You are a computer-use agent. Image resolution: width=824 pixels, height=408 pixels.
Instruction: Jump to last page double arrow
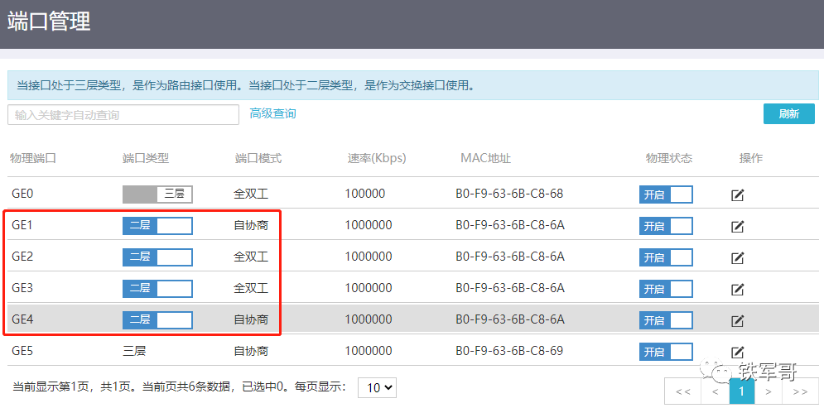(800, 391)
